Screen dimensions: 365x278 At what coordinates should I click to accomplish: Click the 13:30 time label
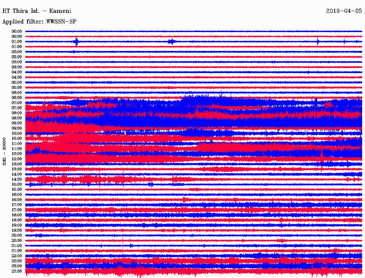pyautogui.click(x=17, y=169)
